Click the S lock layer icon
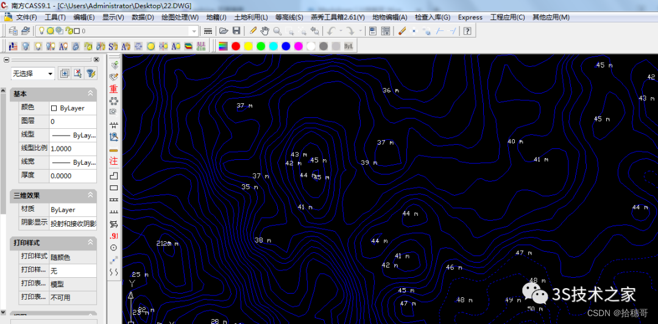 pyautogui.click(x=113, y=46)
